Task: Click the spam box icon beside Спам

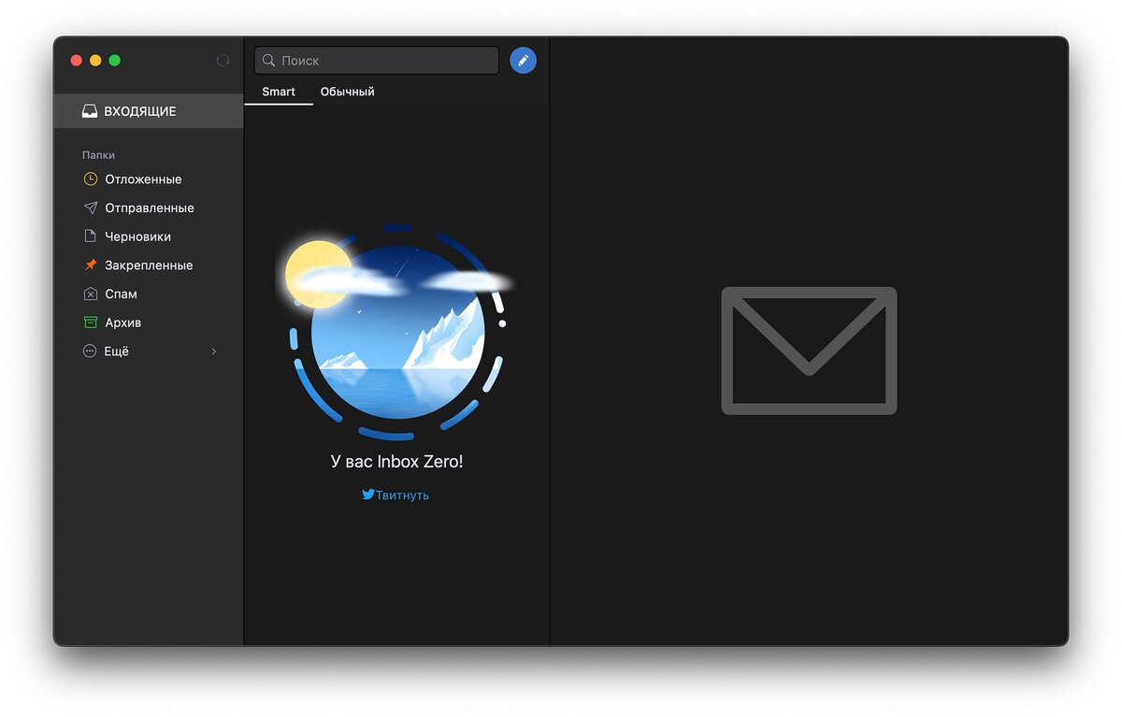Action: 90,294
